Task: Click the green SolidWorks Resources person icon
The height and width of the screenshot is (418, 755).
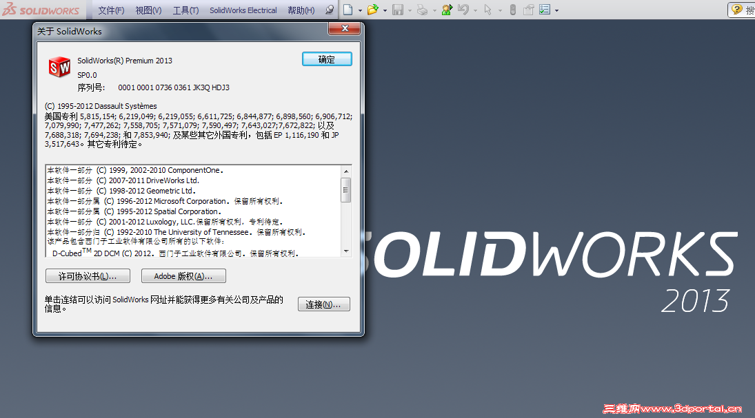Action: (x=446, y=9)
